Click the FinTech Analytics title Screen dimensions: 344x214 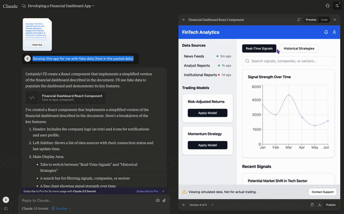coord(200,32)
